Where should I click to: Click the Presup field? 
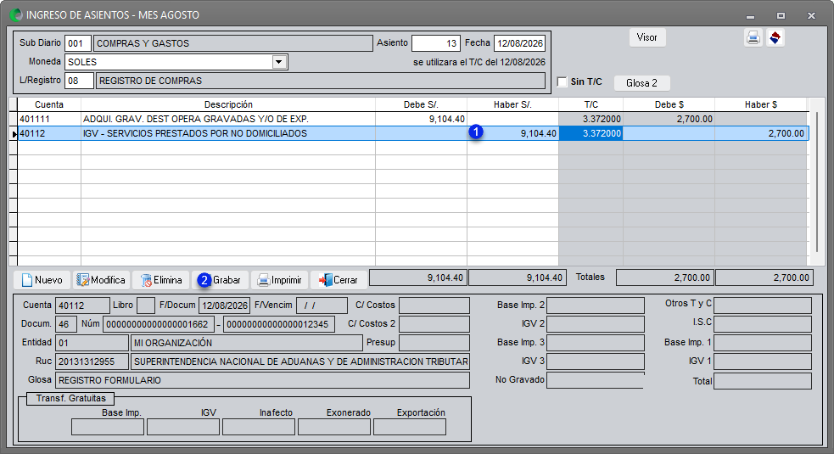point(434,343)
